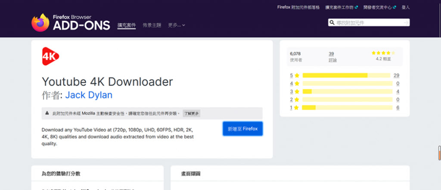The height and width of the screenshot is (190, 441).
Task: Click the external link icon beside 擴充套件工作坊
Action: [356, 7]
